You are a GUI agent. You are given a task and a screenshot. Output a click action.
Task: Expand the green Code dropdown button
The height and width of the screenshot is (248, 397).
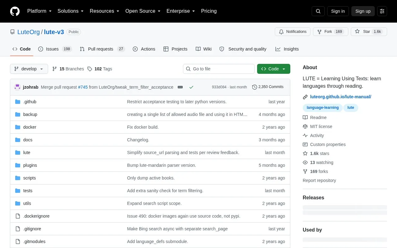pos(274,69)
